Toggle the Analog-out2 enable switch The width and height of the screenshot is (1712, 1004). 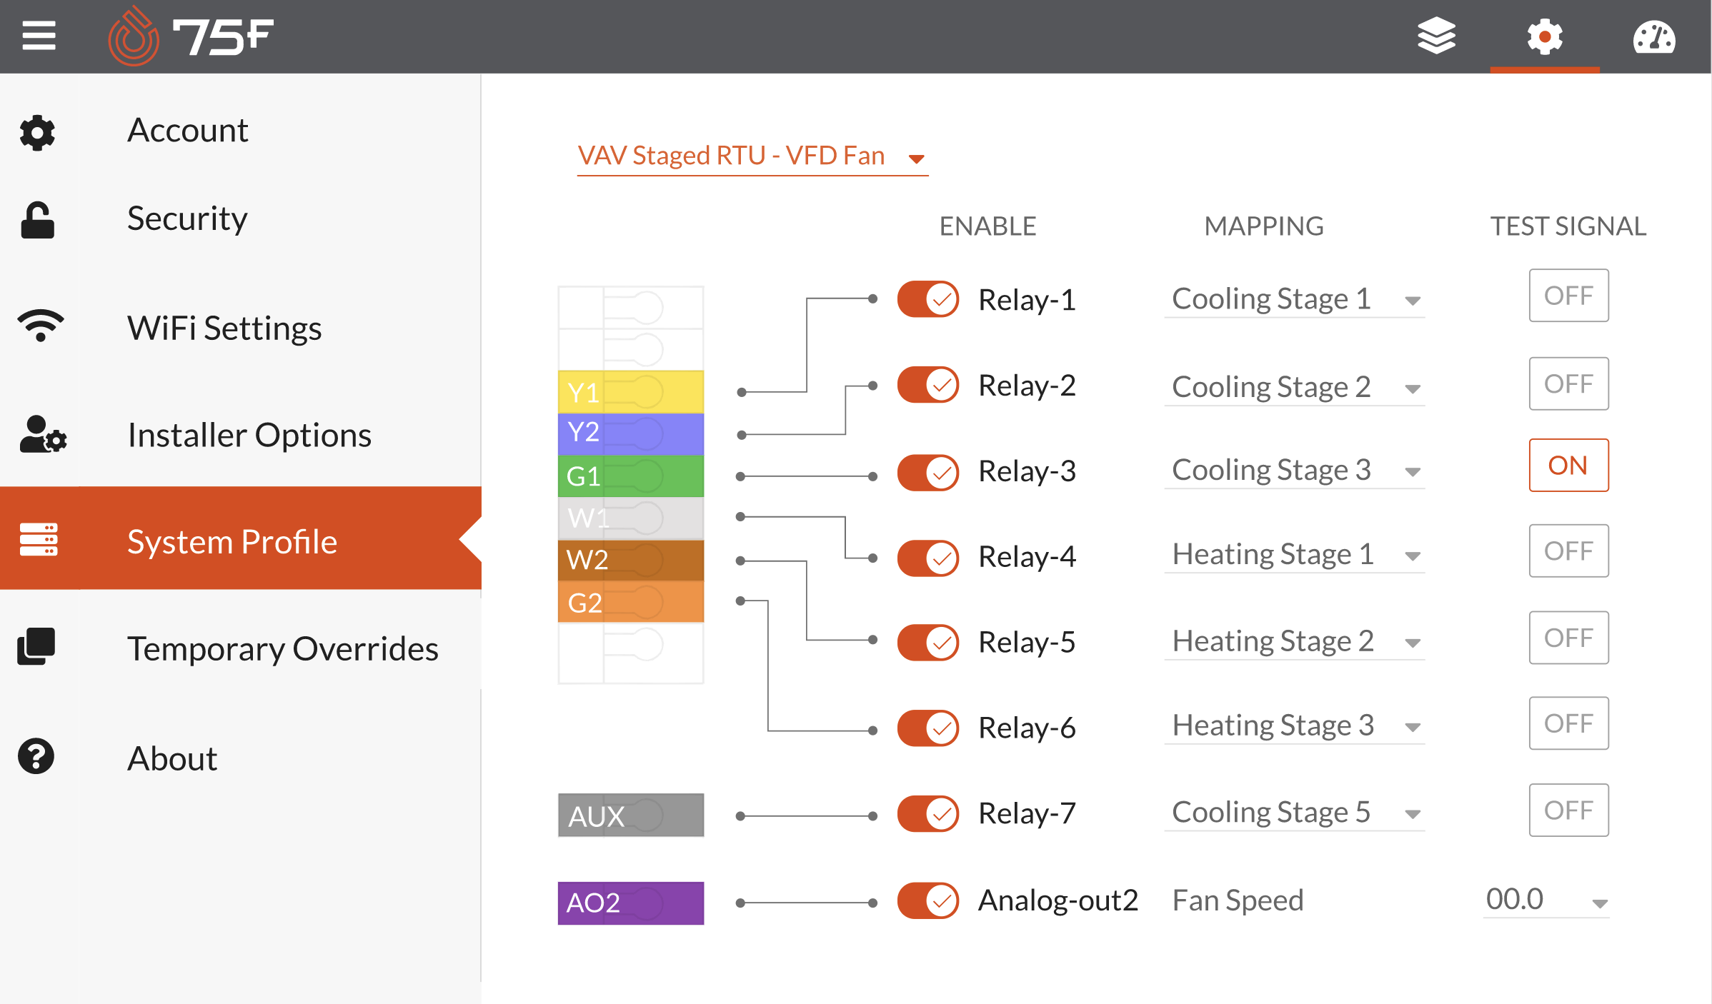pyautogui.click(x=928, y=900)
